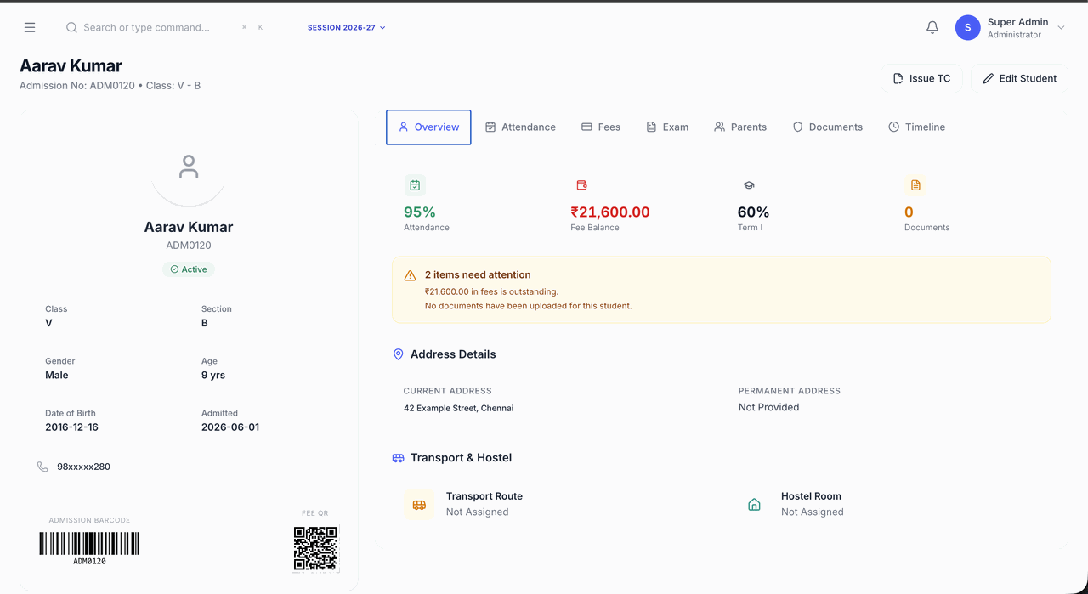The image size is (1088, 594).
Task: Click the orange documents file icon
Action: [915, 185]
